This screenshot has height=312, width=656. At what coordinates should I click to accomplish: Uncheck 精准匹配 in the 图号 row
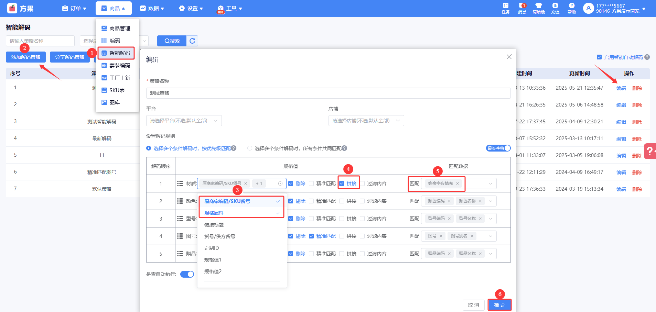[311, 236]
